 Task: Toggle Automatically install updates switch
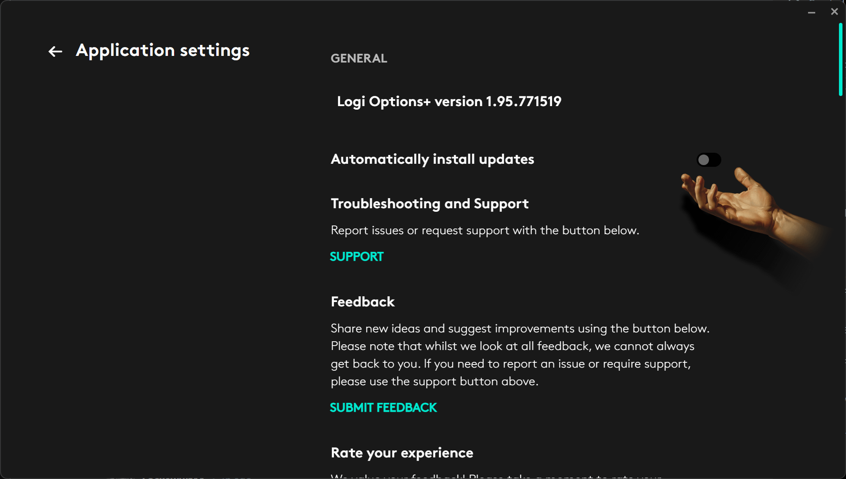[709, 160]
